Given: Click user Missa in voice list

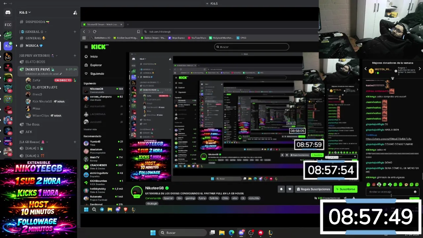Looking at the screenshot, I should (33, 108).
